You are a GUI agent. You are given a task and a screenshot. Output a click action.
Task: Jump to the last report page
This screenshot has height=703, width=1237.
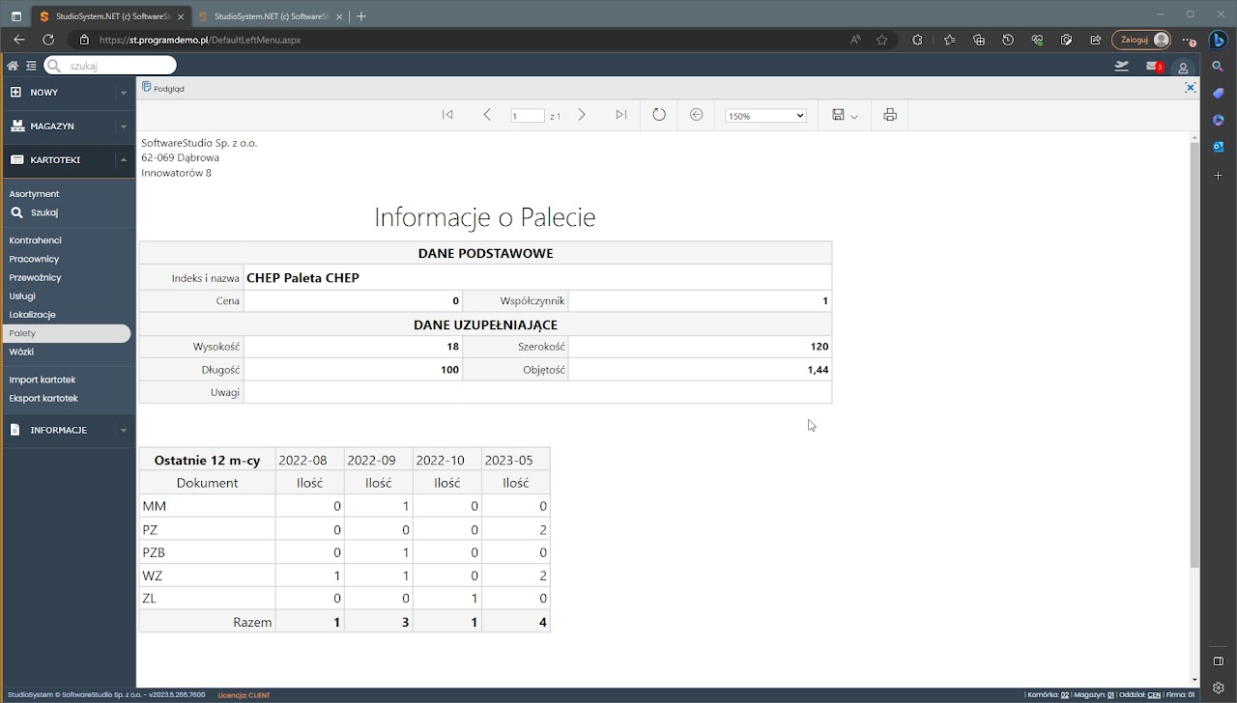coord(621,115)
